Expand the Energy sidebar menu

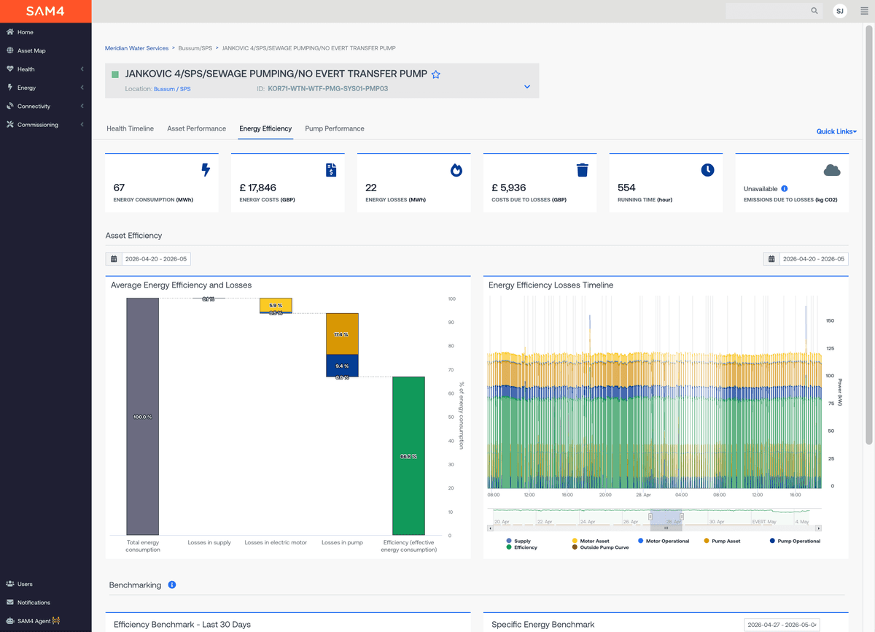tap(45, 88)
